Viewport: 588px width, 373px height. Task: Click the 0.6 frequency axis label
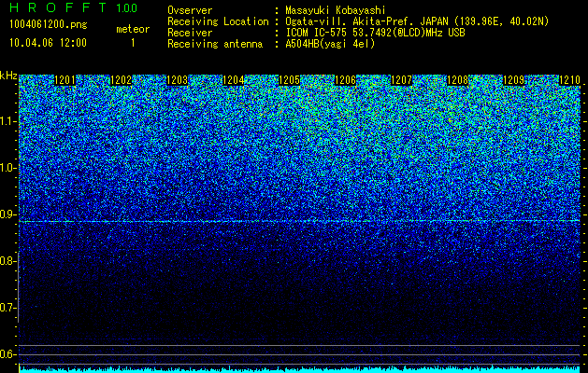pos(7,354)
